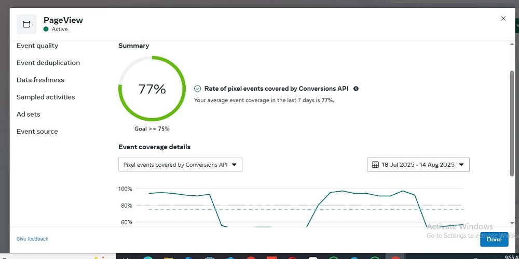Click the calendar icon in date picker
519x259 pixels.
click(x=376, y=165)
